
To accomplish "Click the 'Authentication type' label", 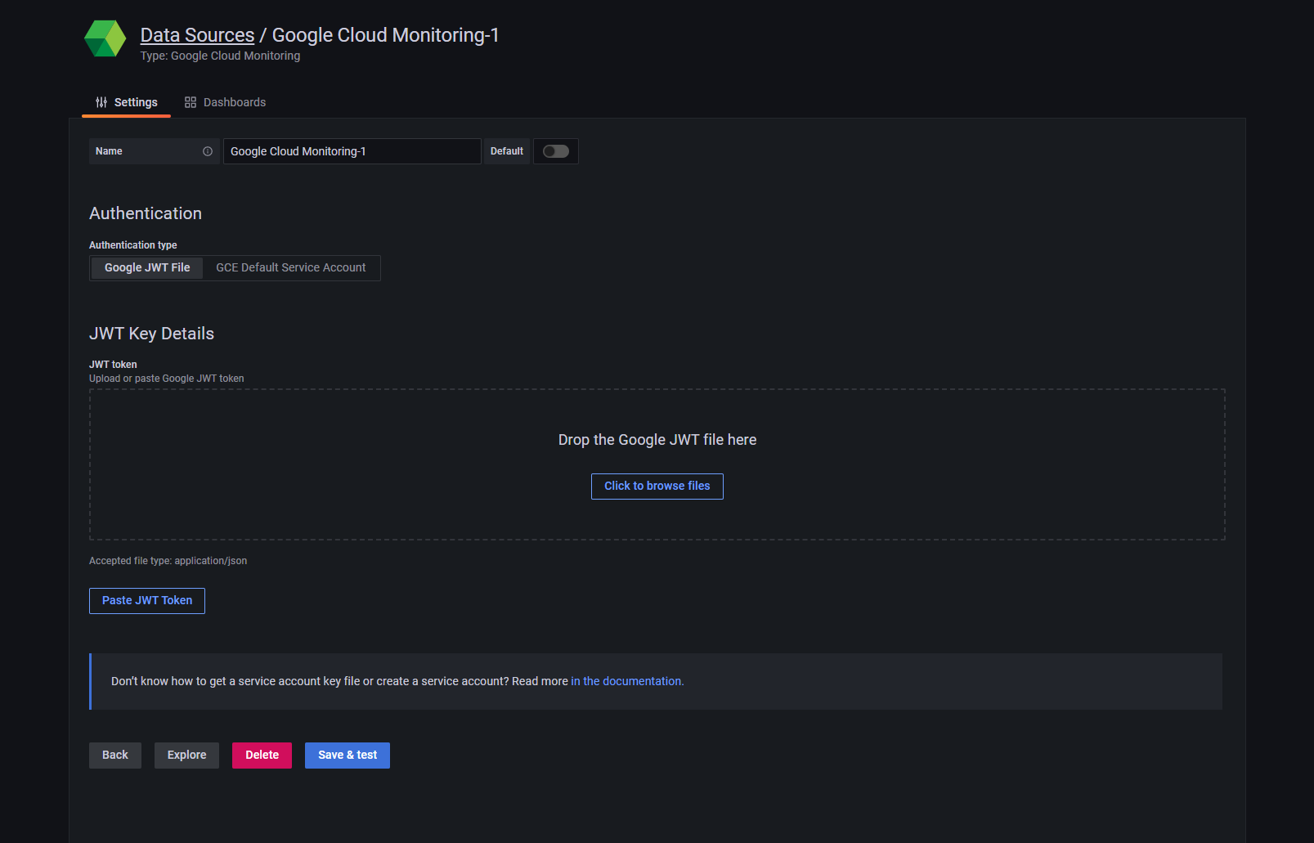I will (133, 245).
